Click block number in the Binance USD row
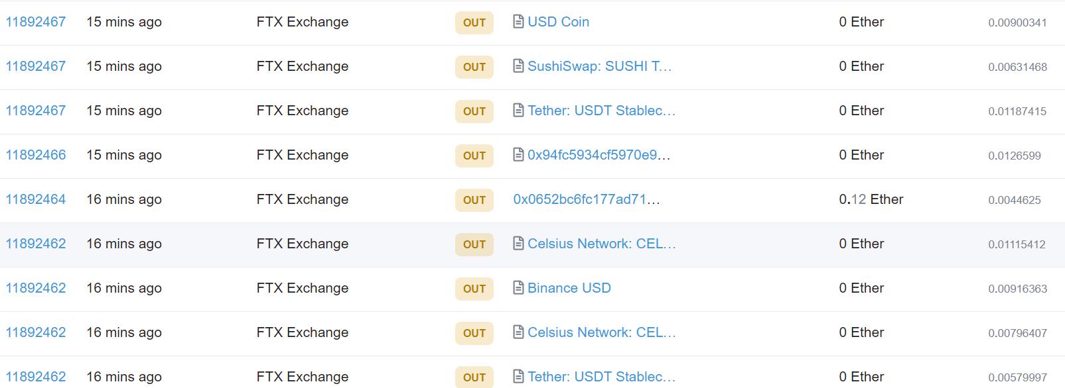 36,288
